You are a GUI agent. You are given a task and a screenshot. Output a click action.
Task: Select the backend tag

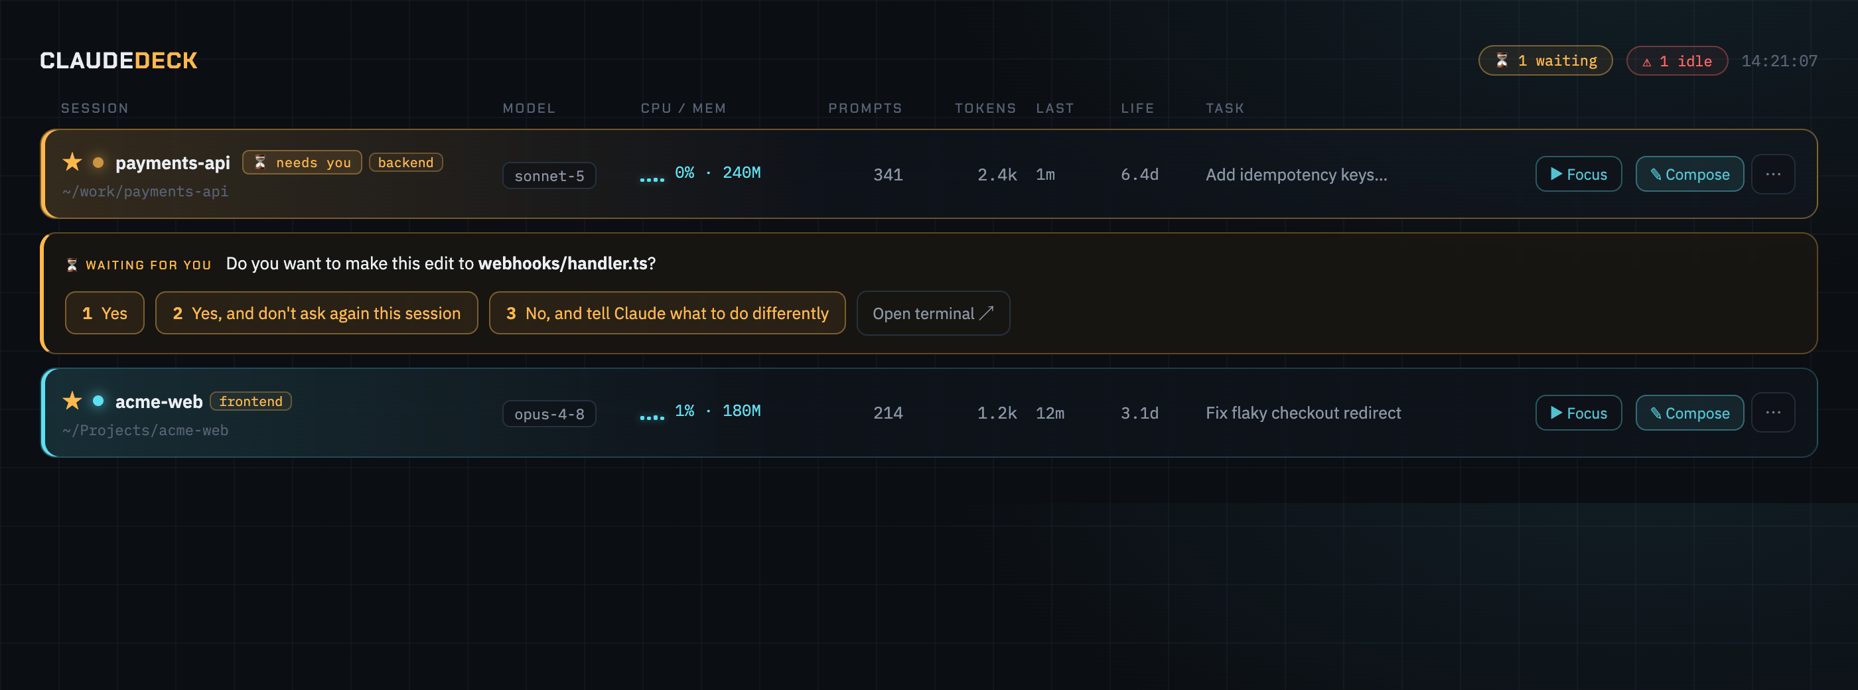click(x=405, y=163)
